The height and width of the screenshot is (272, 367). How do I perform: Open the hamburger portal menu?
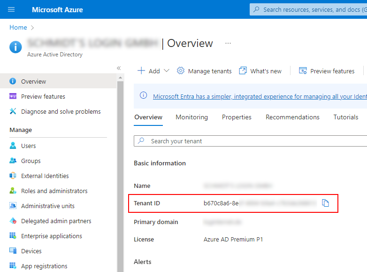[11, 9]
